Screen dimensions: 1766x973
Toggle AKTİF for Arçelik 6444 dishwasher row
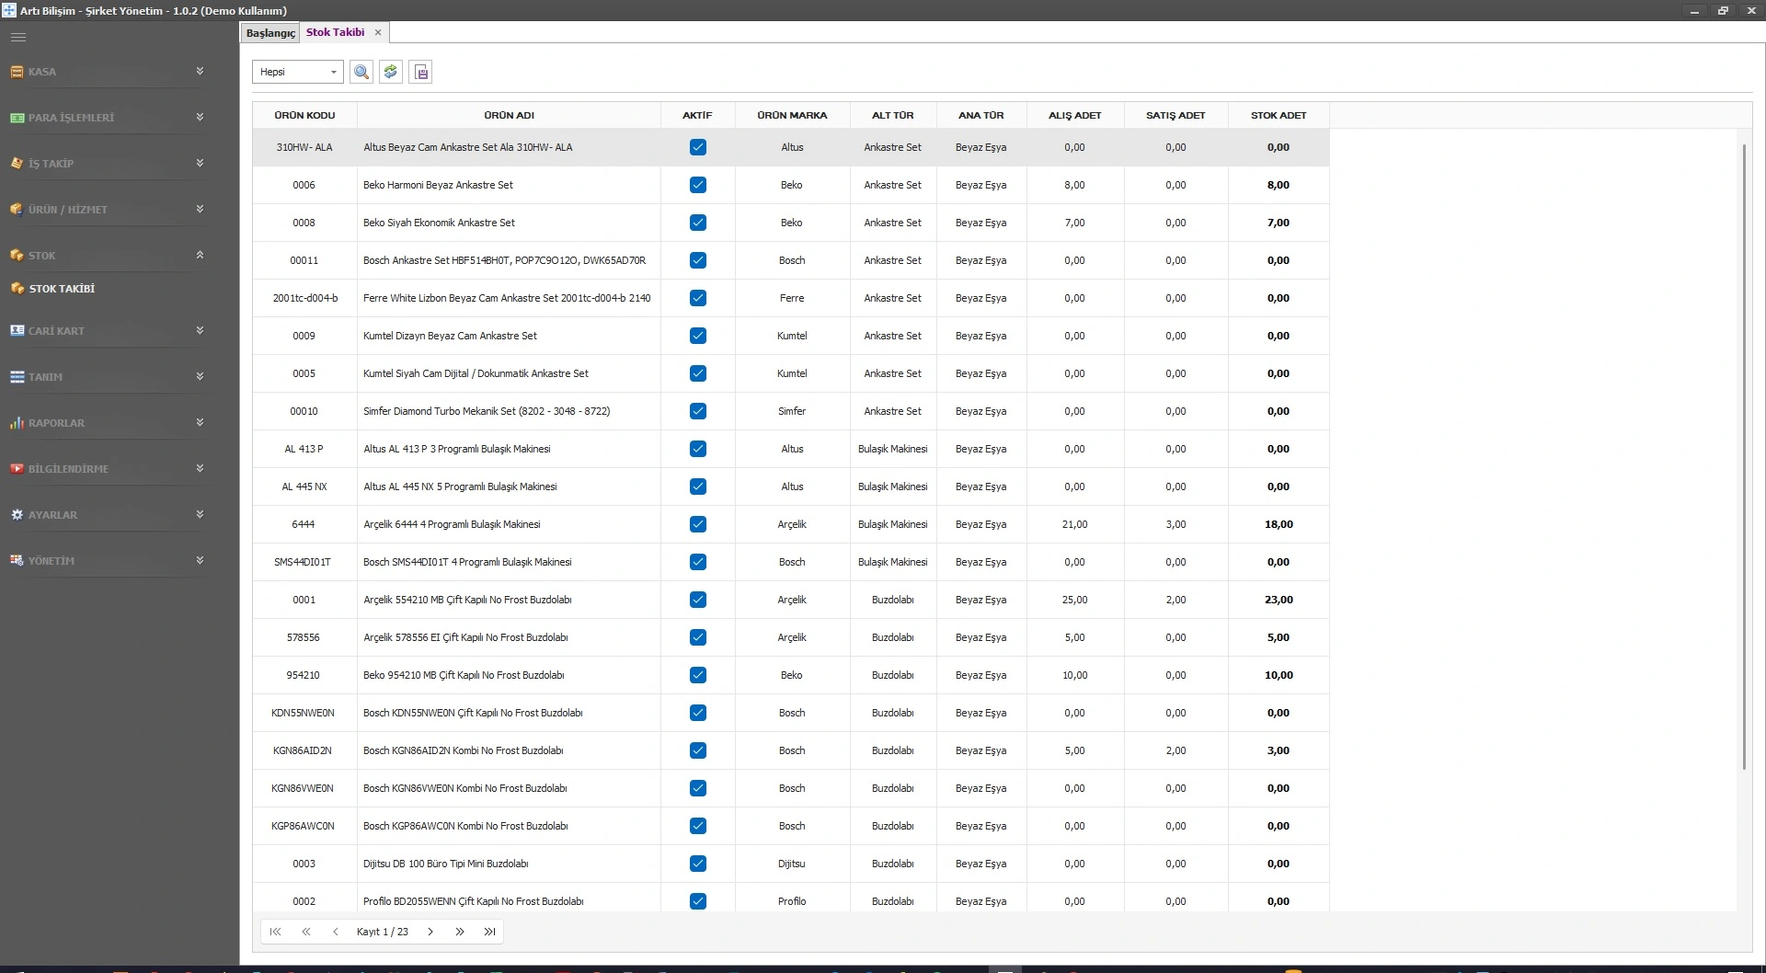pos(698,524)
